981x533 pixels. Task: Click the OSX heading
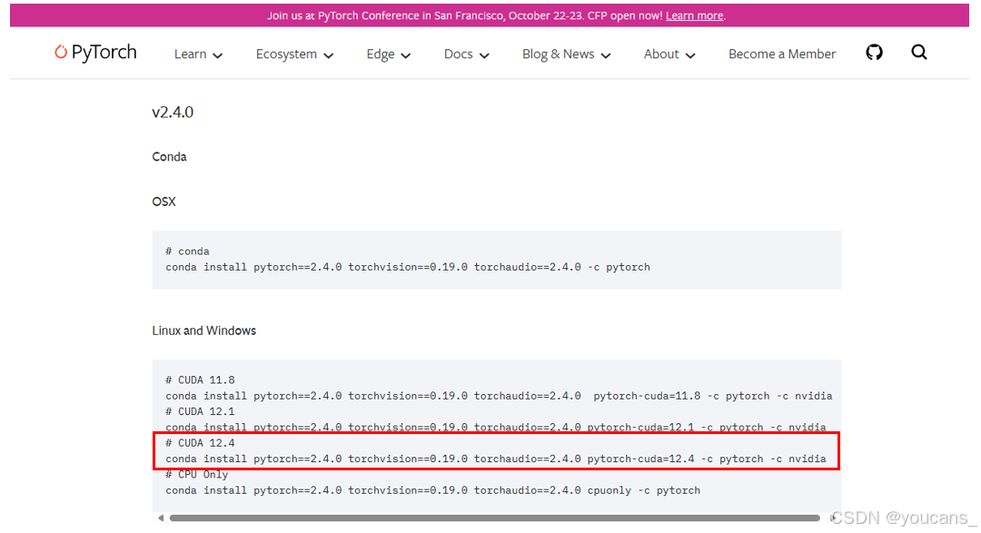[x=163, y=202]
